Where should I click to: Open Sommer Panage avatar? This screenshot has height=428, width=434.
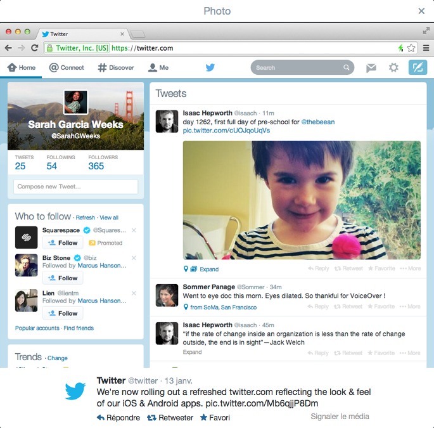tap(167, 295)
